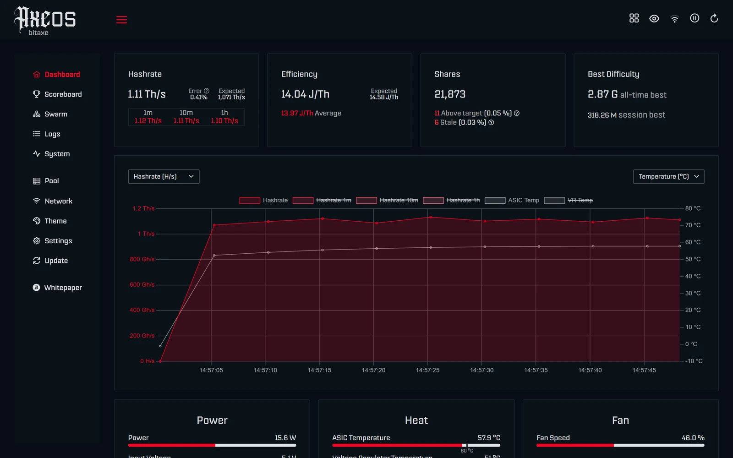Open Settings in sidebar
This screenshot has height=458, width=733.
point(52,241)
